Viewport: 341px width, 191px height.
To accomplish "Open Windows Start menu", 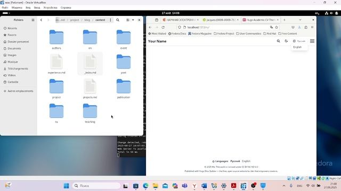I will tap(66, 186).
